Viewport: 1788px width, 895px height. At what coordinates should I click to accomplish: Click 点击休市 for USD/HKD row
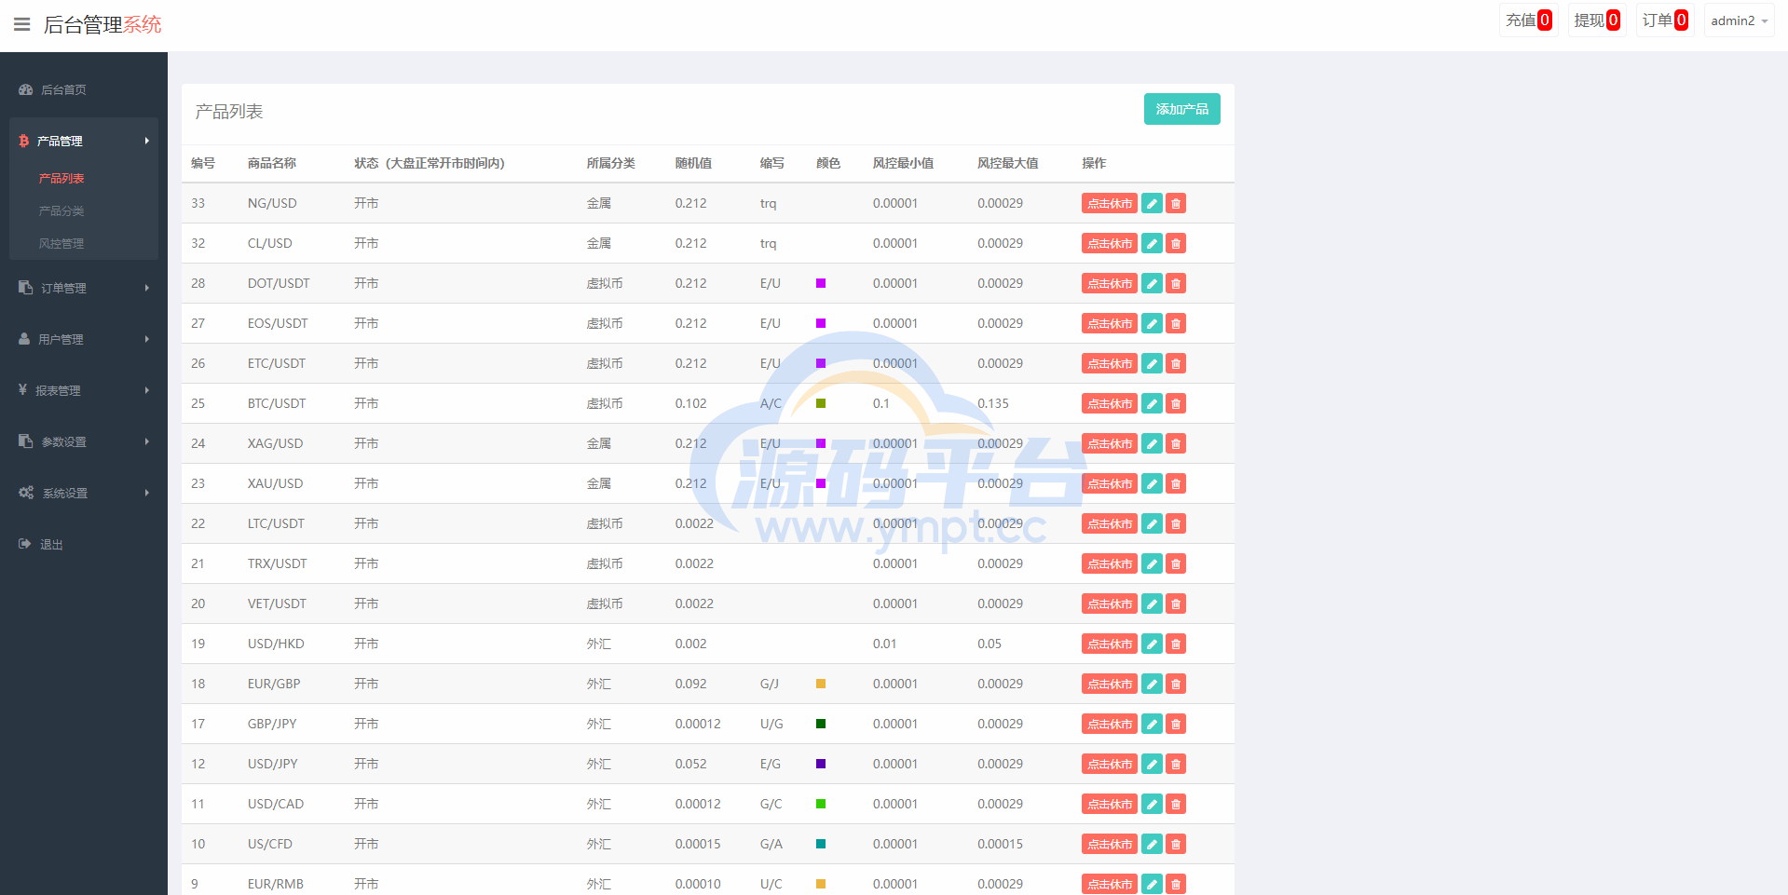coord(1110,644)
